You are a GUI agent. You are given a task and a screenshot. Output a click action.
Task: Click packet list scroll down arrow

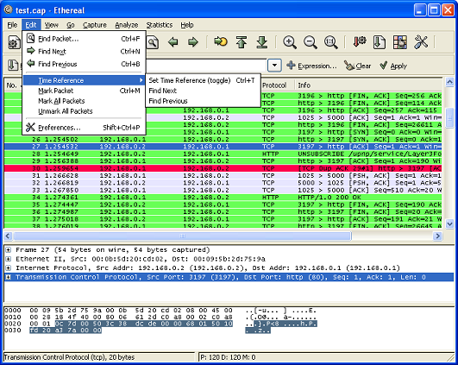449,223
